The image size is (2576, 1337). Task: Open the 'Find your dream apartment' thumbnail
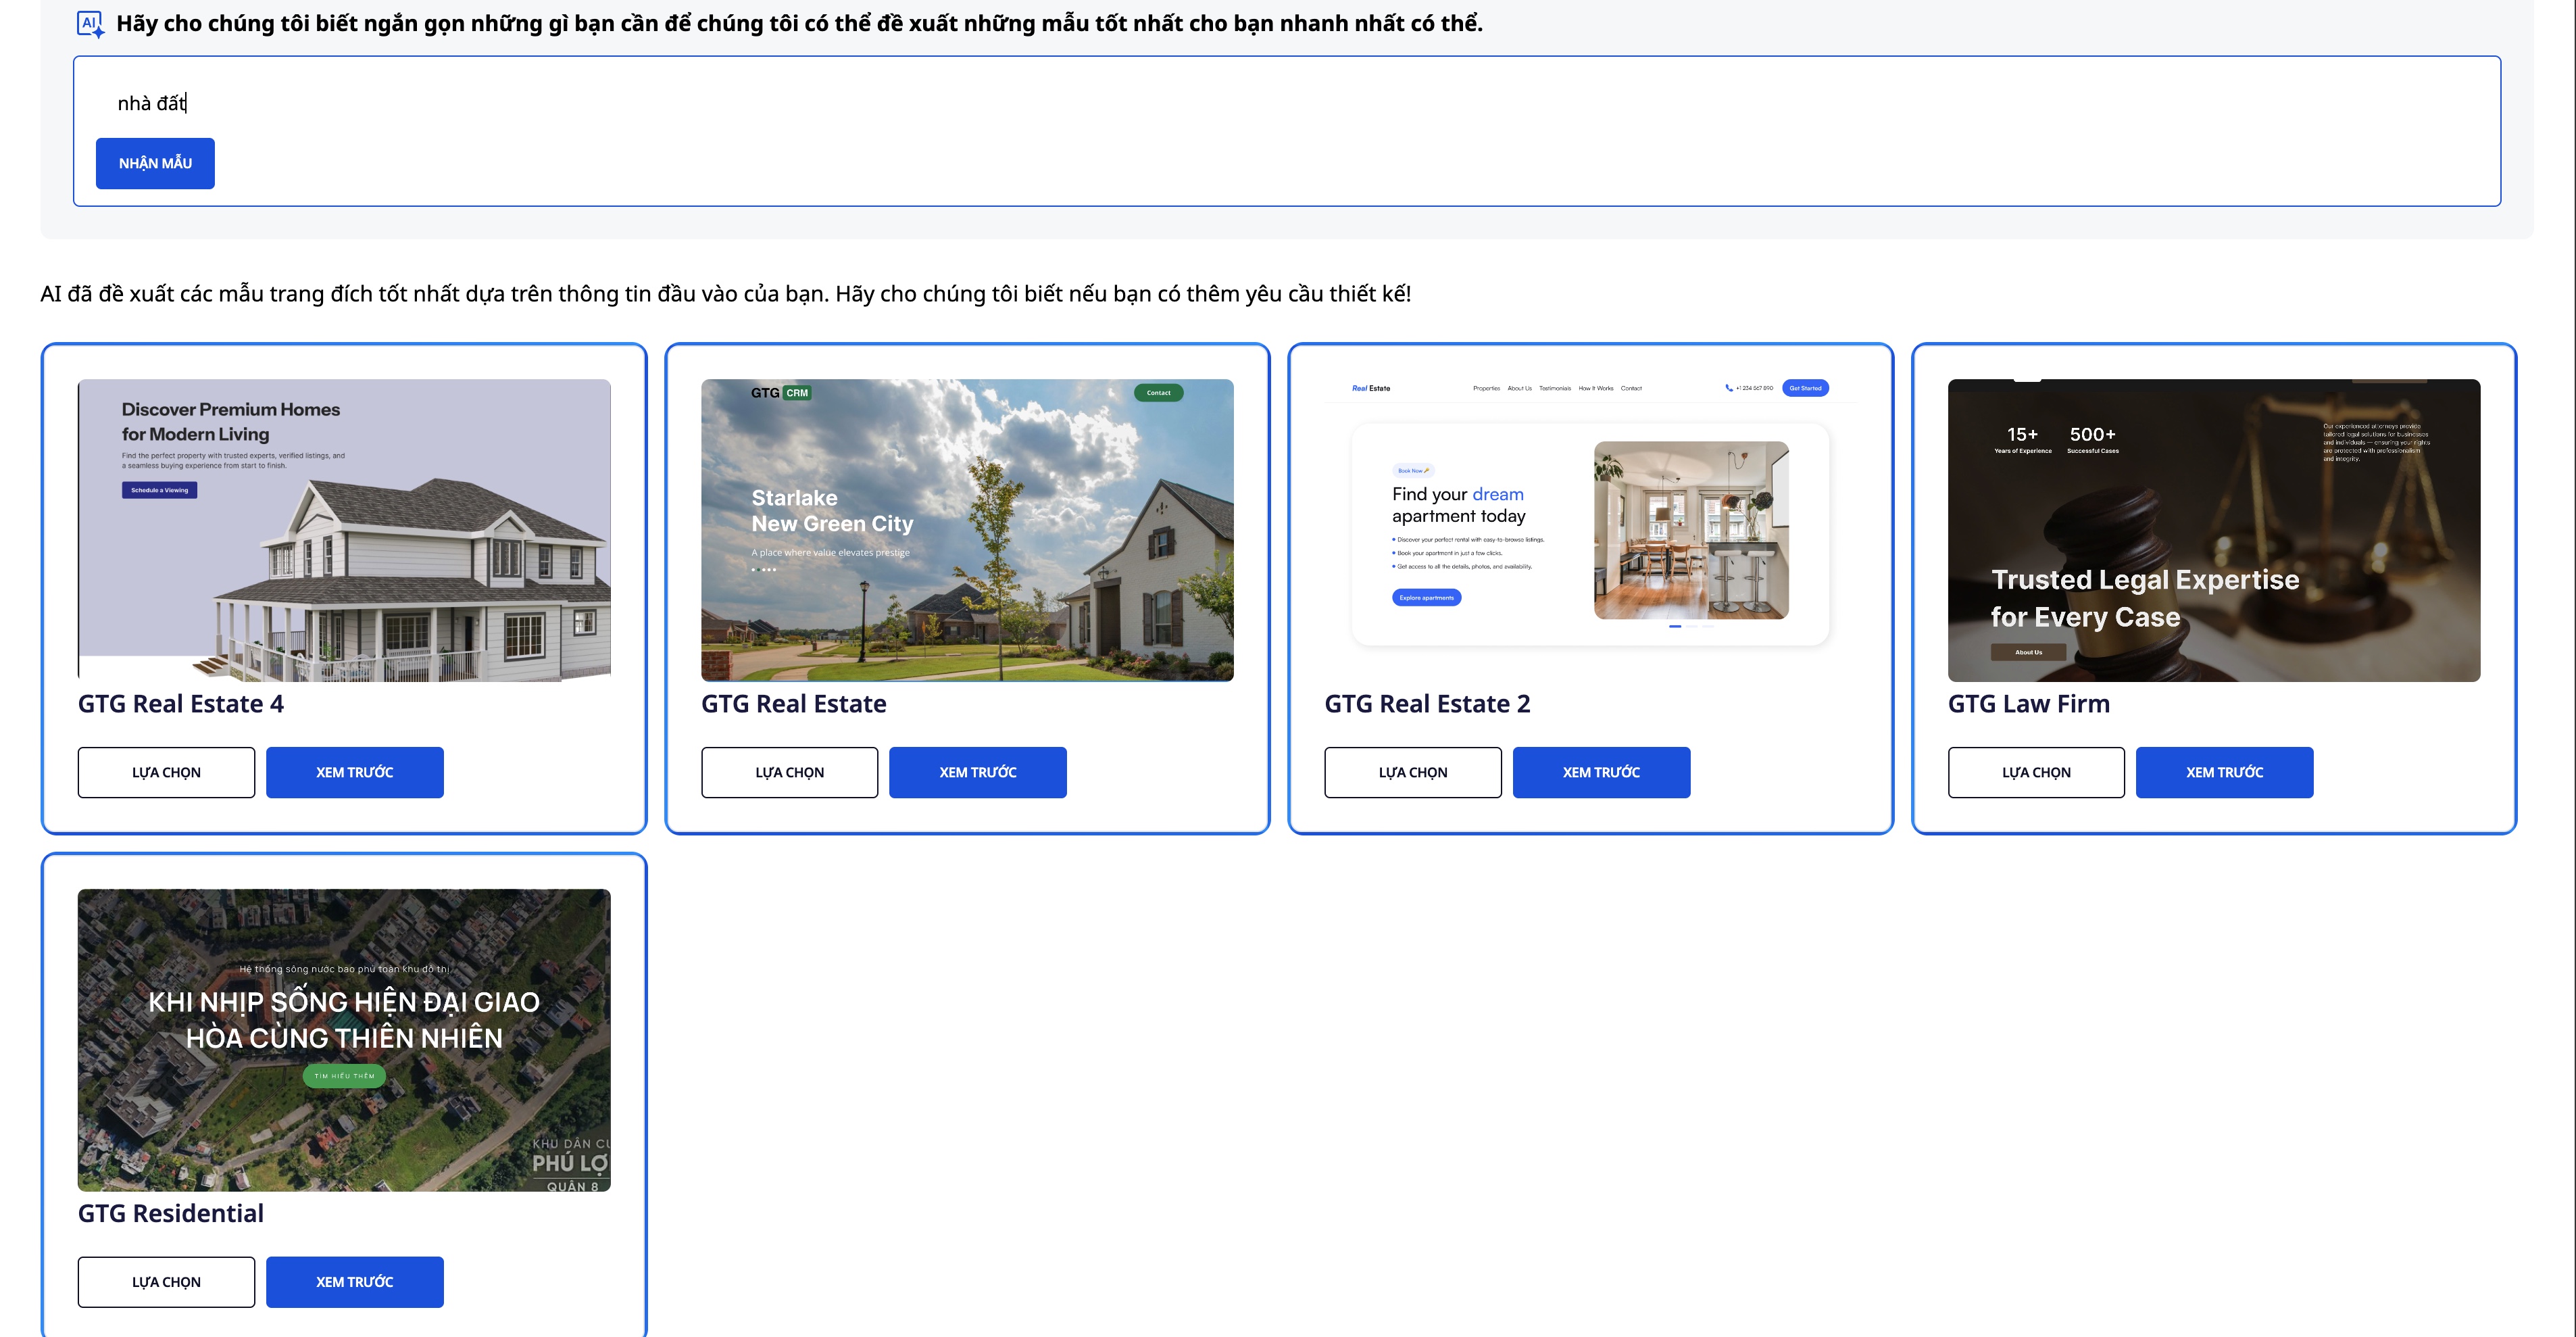(1590, 530)
